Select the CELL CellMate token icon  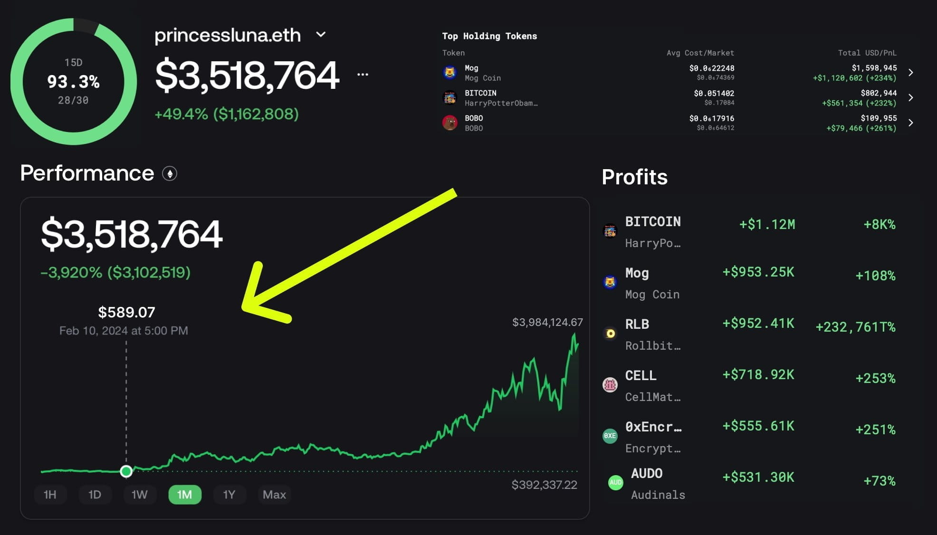point(611,385)
